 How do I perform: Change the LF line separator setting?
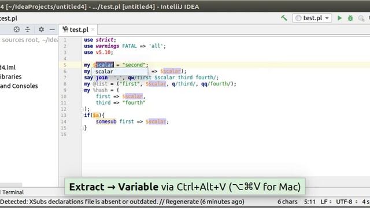click(326, 202)
